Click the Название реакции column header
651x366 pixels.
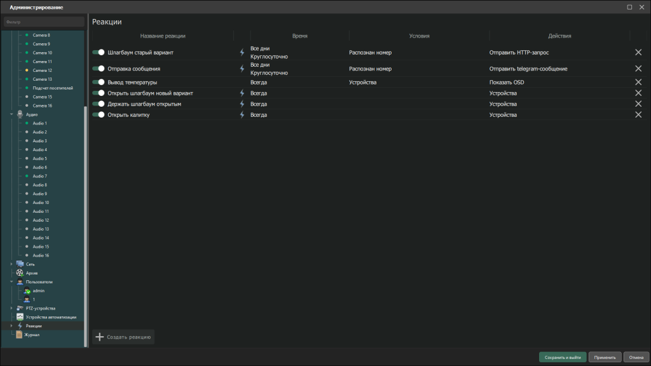(x=163, y=36)
